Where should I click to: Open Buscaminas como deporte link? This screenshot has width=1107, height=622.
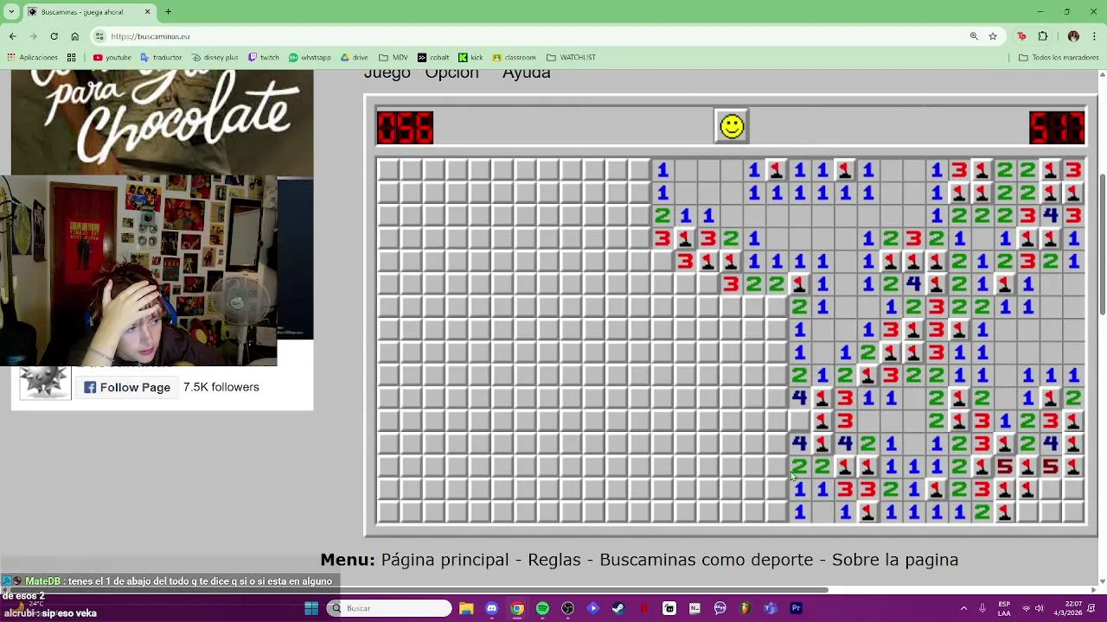coord(707,560)
